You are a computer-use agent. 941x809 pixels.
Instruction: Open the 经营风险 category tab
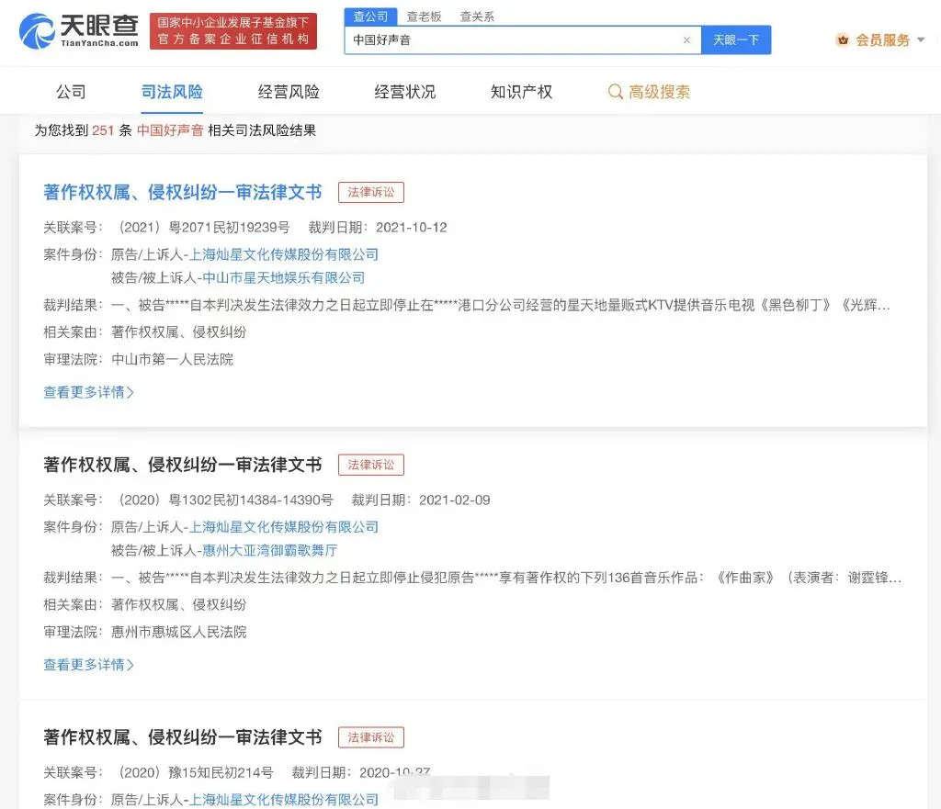(x=289, y=92)
